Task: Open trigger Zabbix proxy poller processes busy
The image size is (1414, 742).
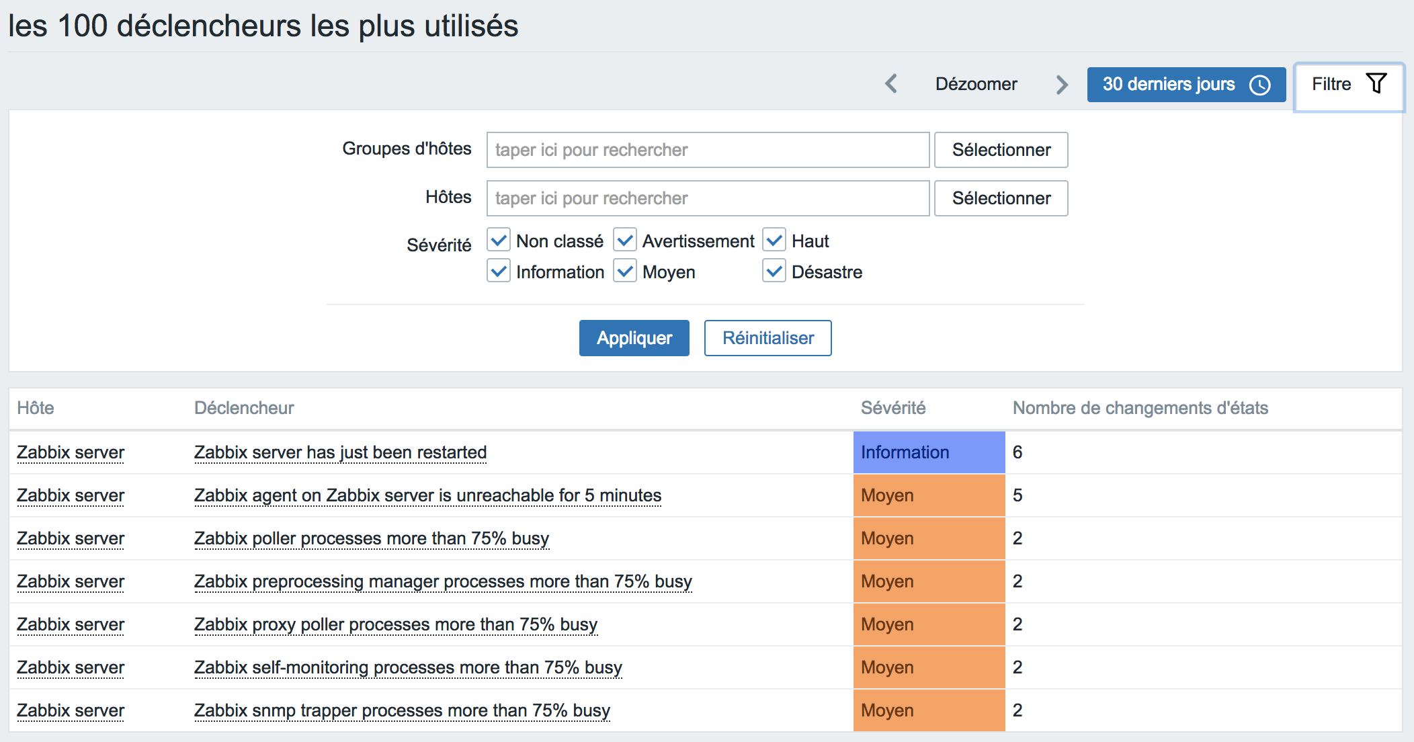Action: click(x=396, y=624)
